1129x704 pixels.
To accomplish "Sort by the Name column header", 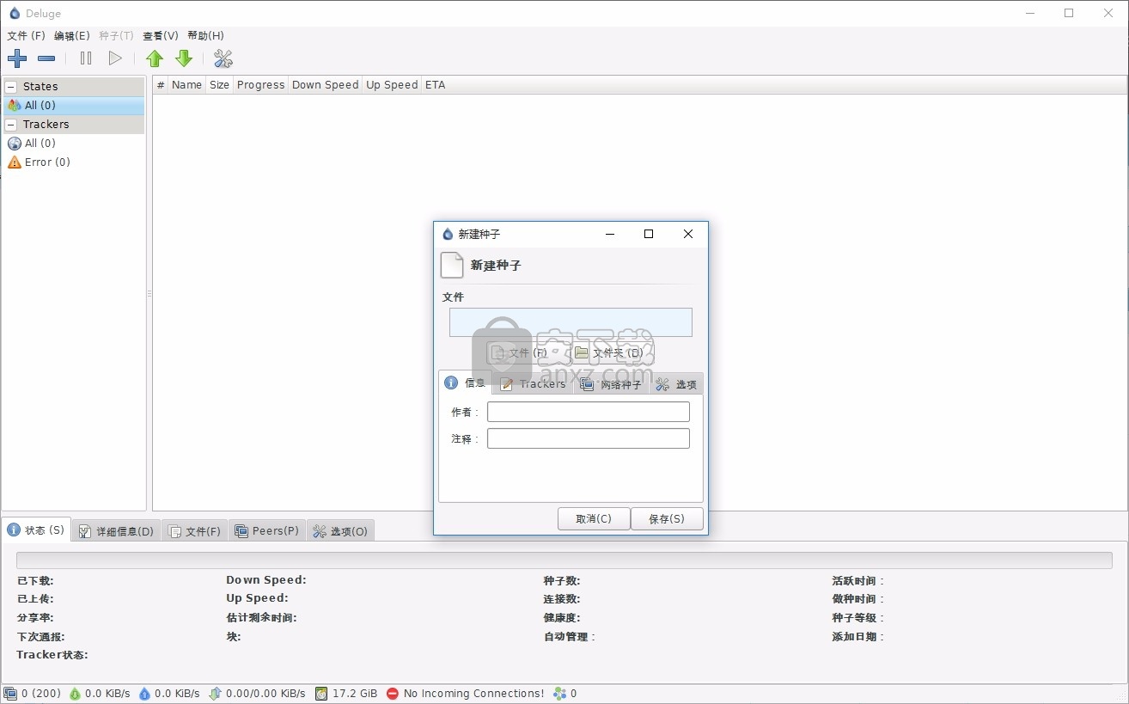I will (x=186, y=85).
